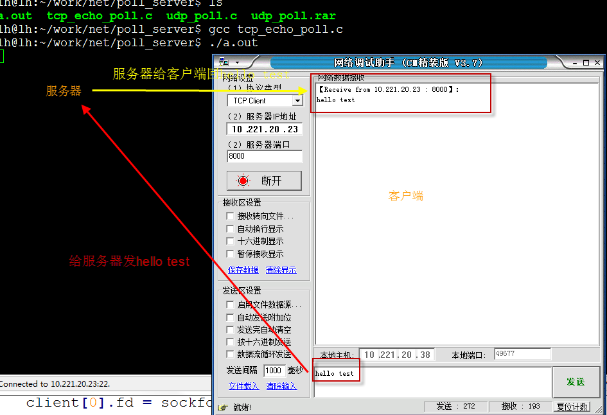Click the 复位计数 reset counter button
Screen dimensions: 607x415
coord(572,407)
